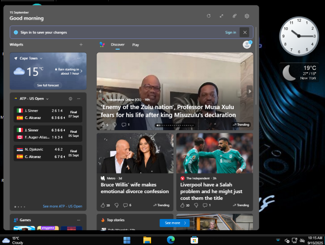Image resolution: width=325 pixels, height=245 pixels.
Task: Add a new widget with plus
Action: tap(81, 45)
